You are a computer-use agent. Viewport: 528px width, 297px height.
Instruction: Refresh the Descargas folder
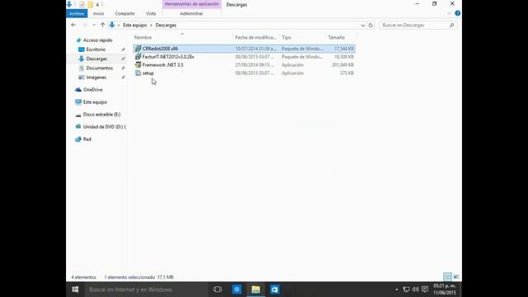point(370,26)
